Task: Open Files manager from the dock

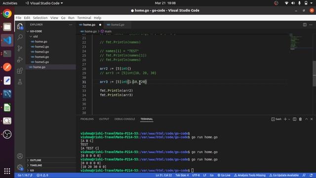Action: tap(7, 27)
